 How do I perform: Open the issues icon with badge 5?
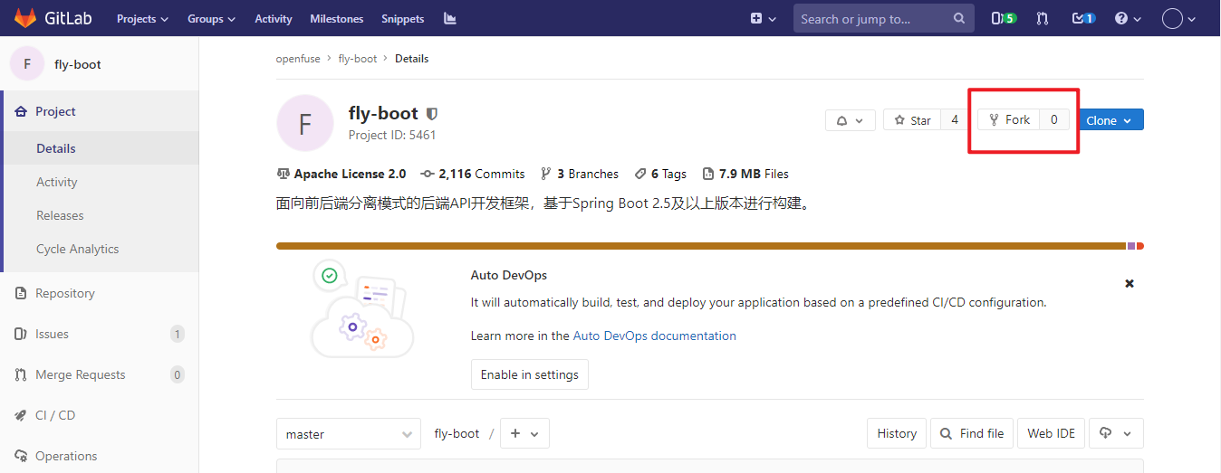point(1004,18)
